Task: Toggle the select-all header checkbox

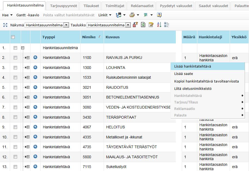Action: pos(13,37)
